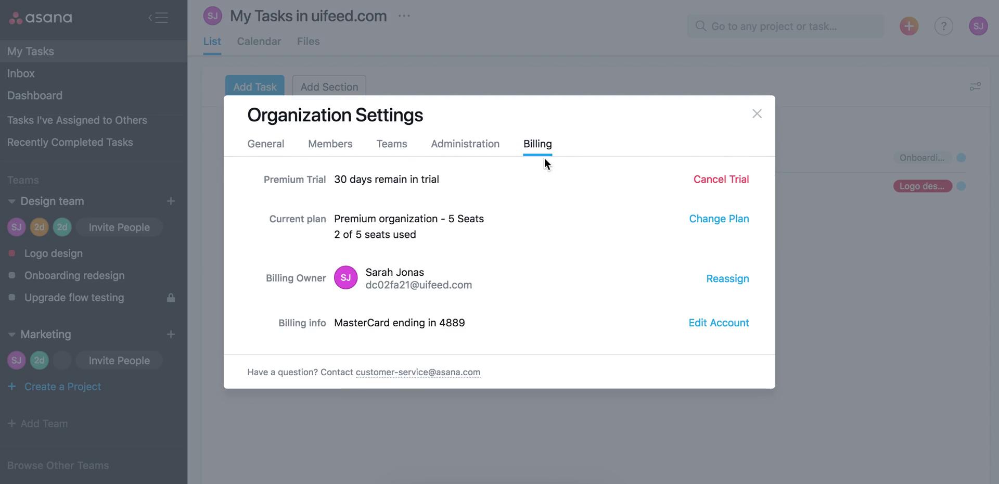Click Sarah Jonas billing owner avatar
The width and height of the screenshot is (999, 484).
(x=345, y=278)
